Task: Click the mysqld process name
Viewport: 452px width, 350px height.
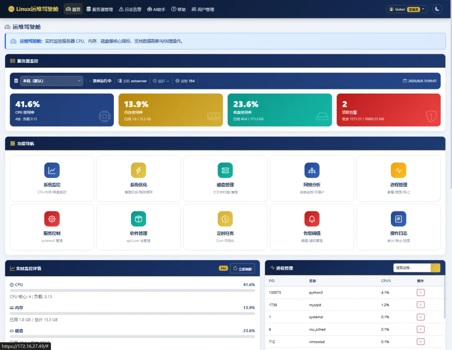Action: tap(315, 304)
